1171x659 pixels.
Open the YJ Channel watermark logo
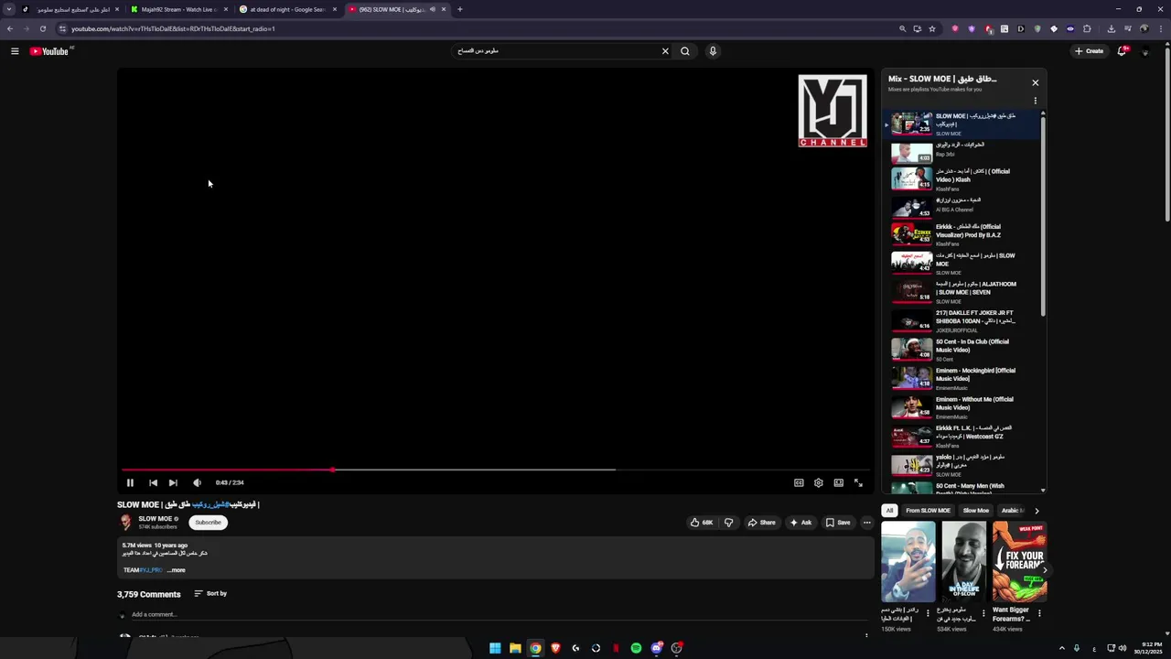pos(833,111)
